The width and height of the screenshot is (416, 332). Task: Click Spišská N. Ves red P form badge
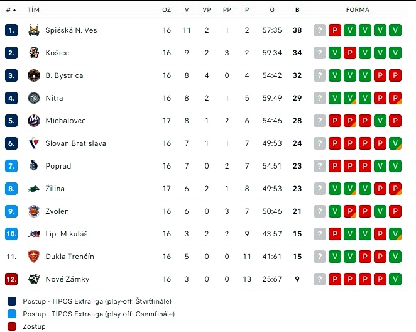(x=335, y=30)
